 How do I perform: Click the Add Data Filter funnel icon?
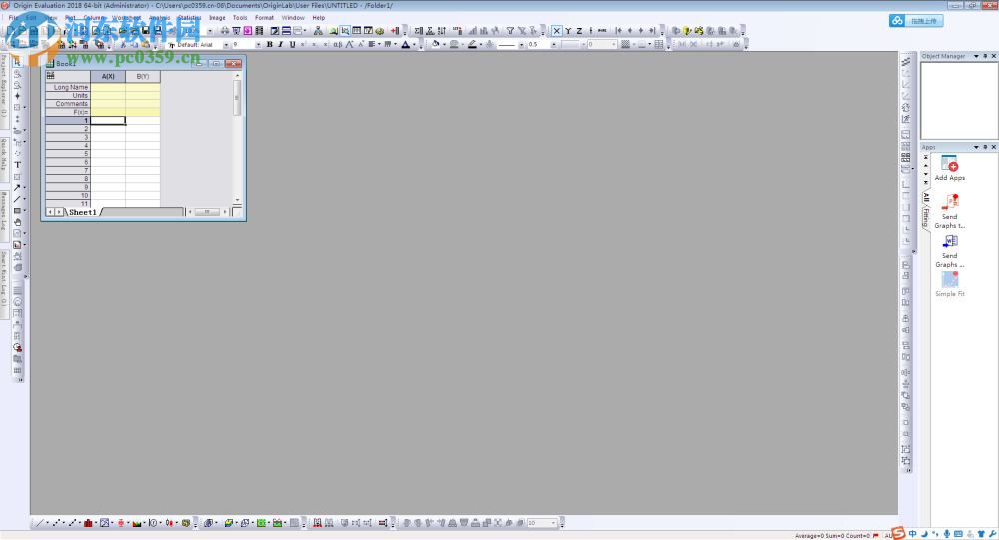[x=510, y=31]
